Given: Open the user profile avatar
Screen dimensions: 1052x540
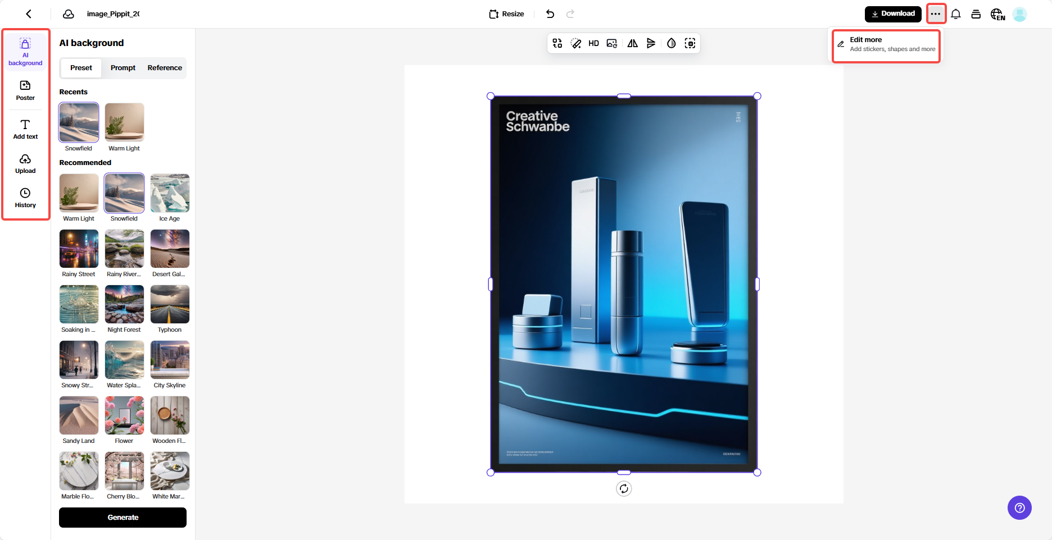Looking at the screenshot, I should [1019, 14].
